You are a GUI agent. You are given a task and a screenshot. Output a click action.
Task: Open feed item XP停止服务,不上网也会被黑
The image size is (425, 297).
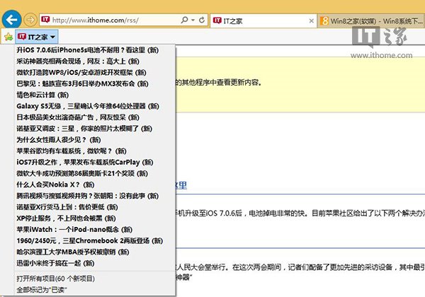pos(95,219)
